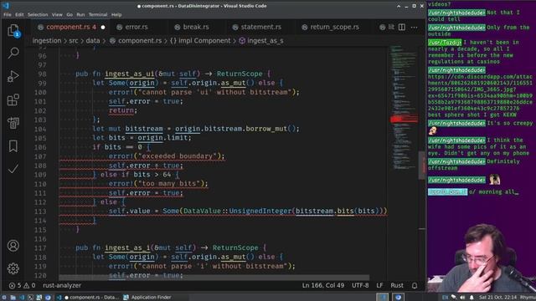Switch to the component.rs tab
Viewport: 536px width, 301px height.
(71, 27)
